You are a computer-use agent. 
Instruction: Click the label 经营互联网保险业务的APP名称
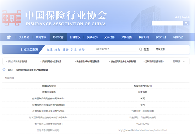click(x=48, y=111)
